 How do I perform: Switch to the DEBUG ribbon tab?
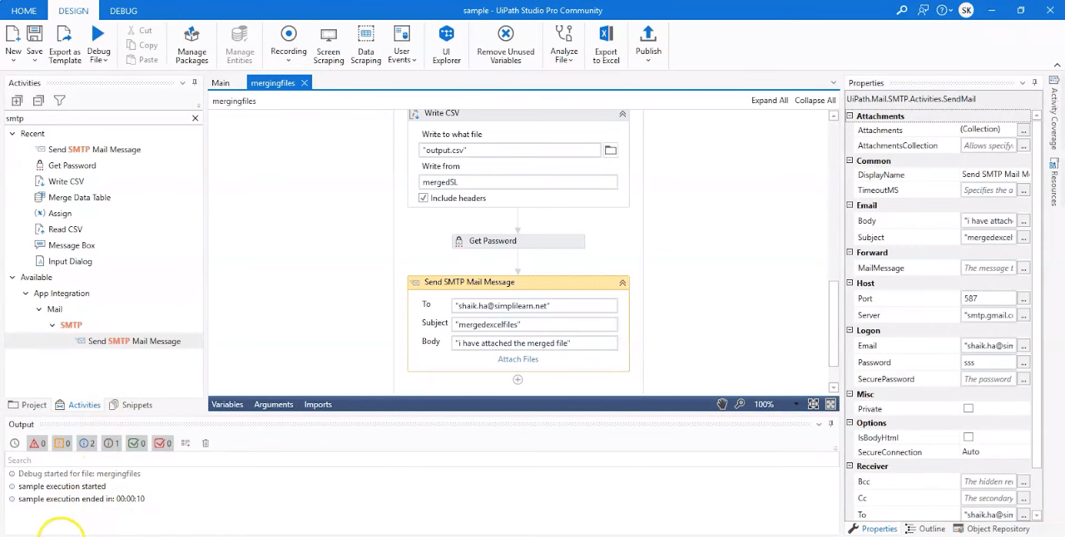coord(123,10)
